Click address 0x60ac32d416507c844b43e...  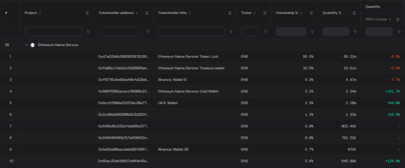[x=123, y=161]
